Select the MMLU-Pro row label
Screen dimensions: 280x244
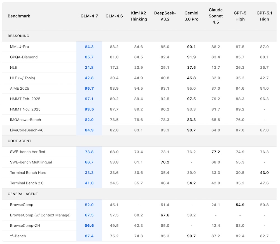[19, 47]
